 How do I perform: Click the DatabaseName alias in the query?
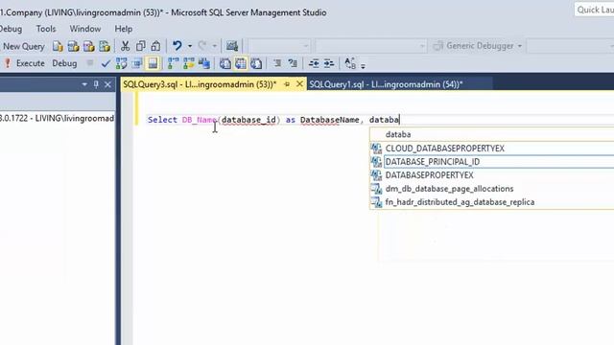coord(330,120)
